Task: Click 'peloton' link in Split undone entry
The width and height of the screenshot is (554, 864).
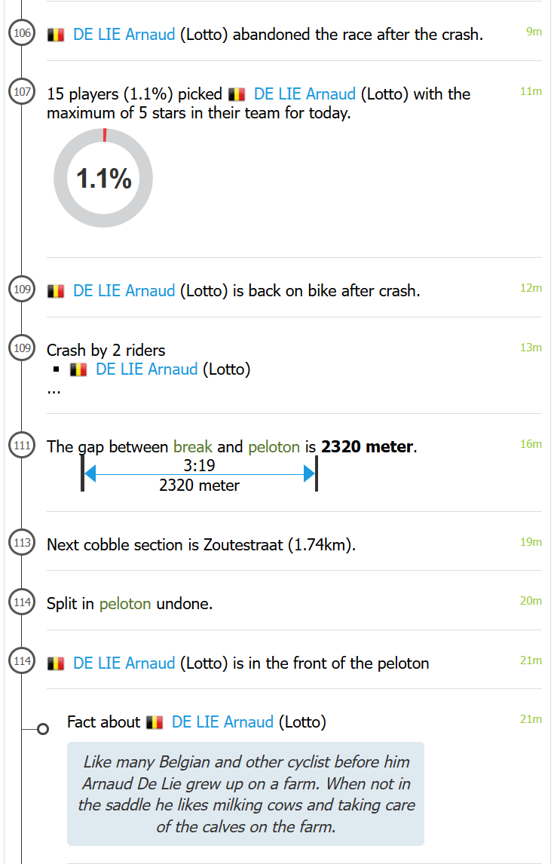Action: pos(125,604)
